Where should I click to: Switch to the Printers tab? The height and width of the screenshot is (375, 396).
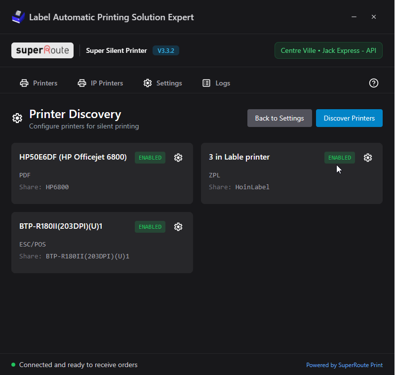pyautogui.click(x=39, y=83)
